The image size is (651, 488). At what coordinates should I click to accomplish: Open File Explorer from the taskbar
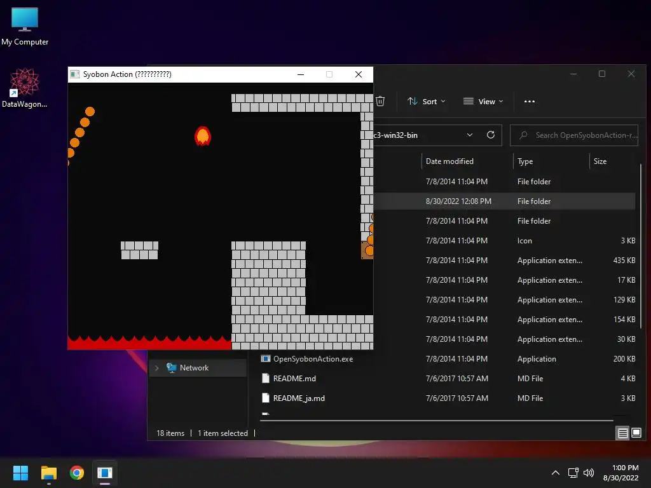click(x=48, y=473)
